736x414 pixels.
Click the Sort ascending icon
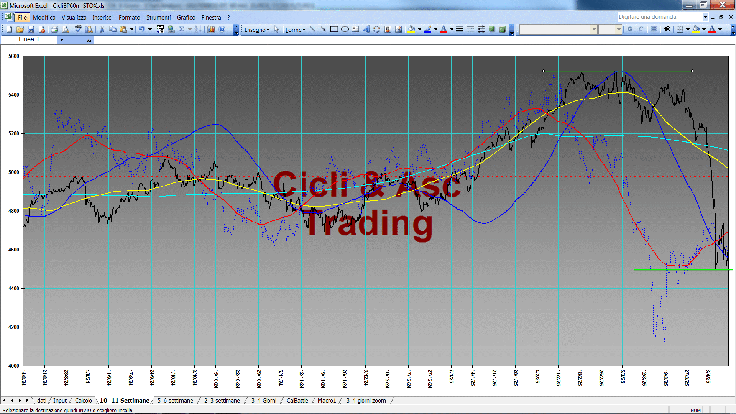(x=198, y=29)
